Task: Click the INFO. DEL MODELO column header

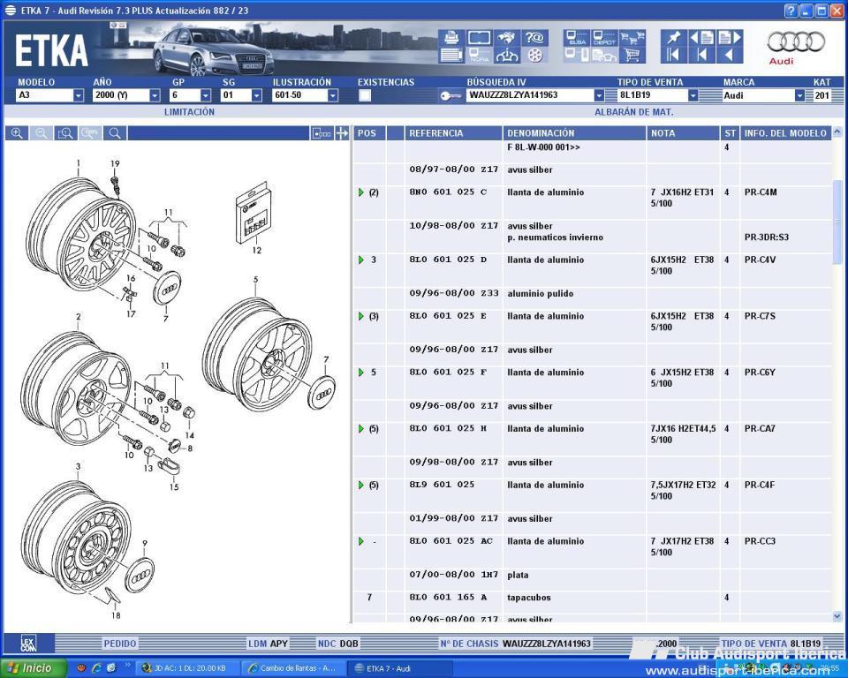Action: click(x=785, y=133)
